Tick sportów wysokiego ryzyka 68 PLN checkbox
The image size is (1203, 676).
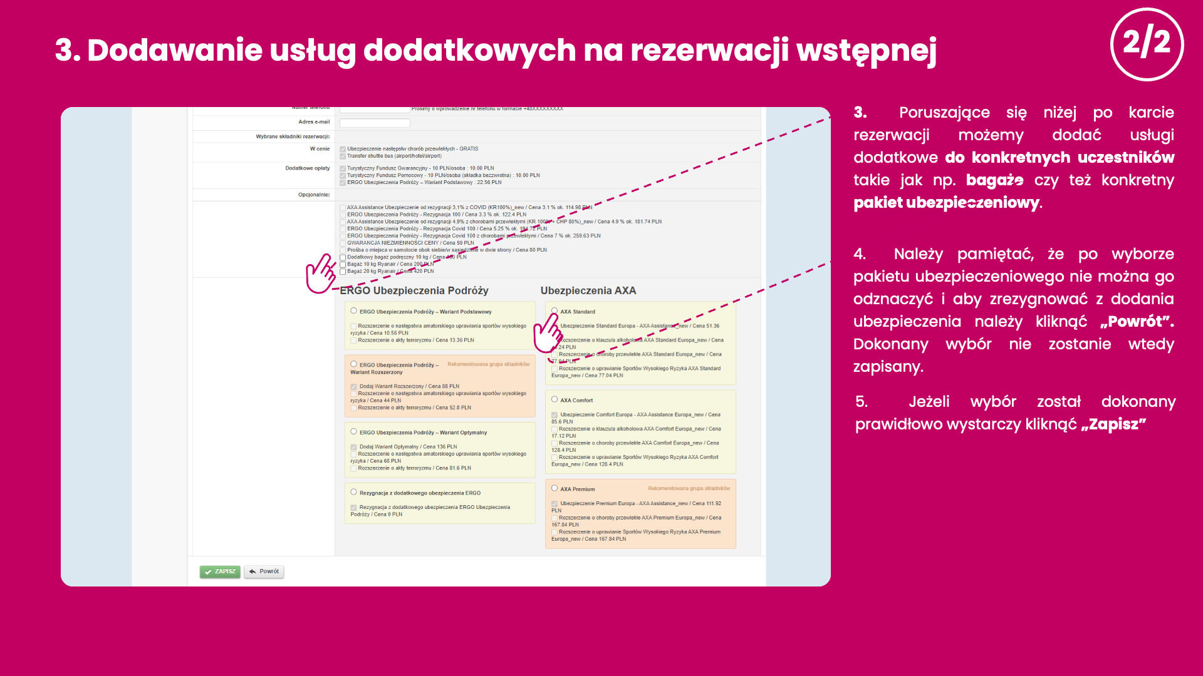[353, 454]
